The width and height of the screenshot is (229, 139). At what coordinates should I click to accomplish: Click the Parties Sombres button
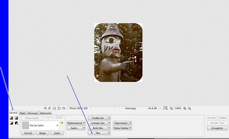coord(121,128)
